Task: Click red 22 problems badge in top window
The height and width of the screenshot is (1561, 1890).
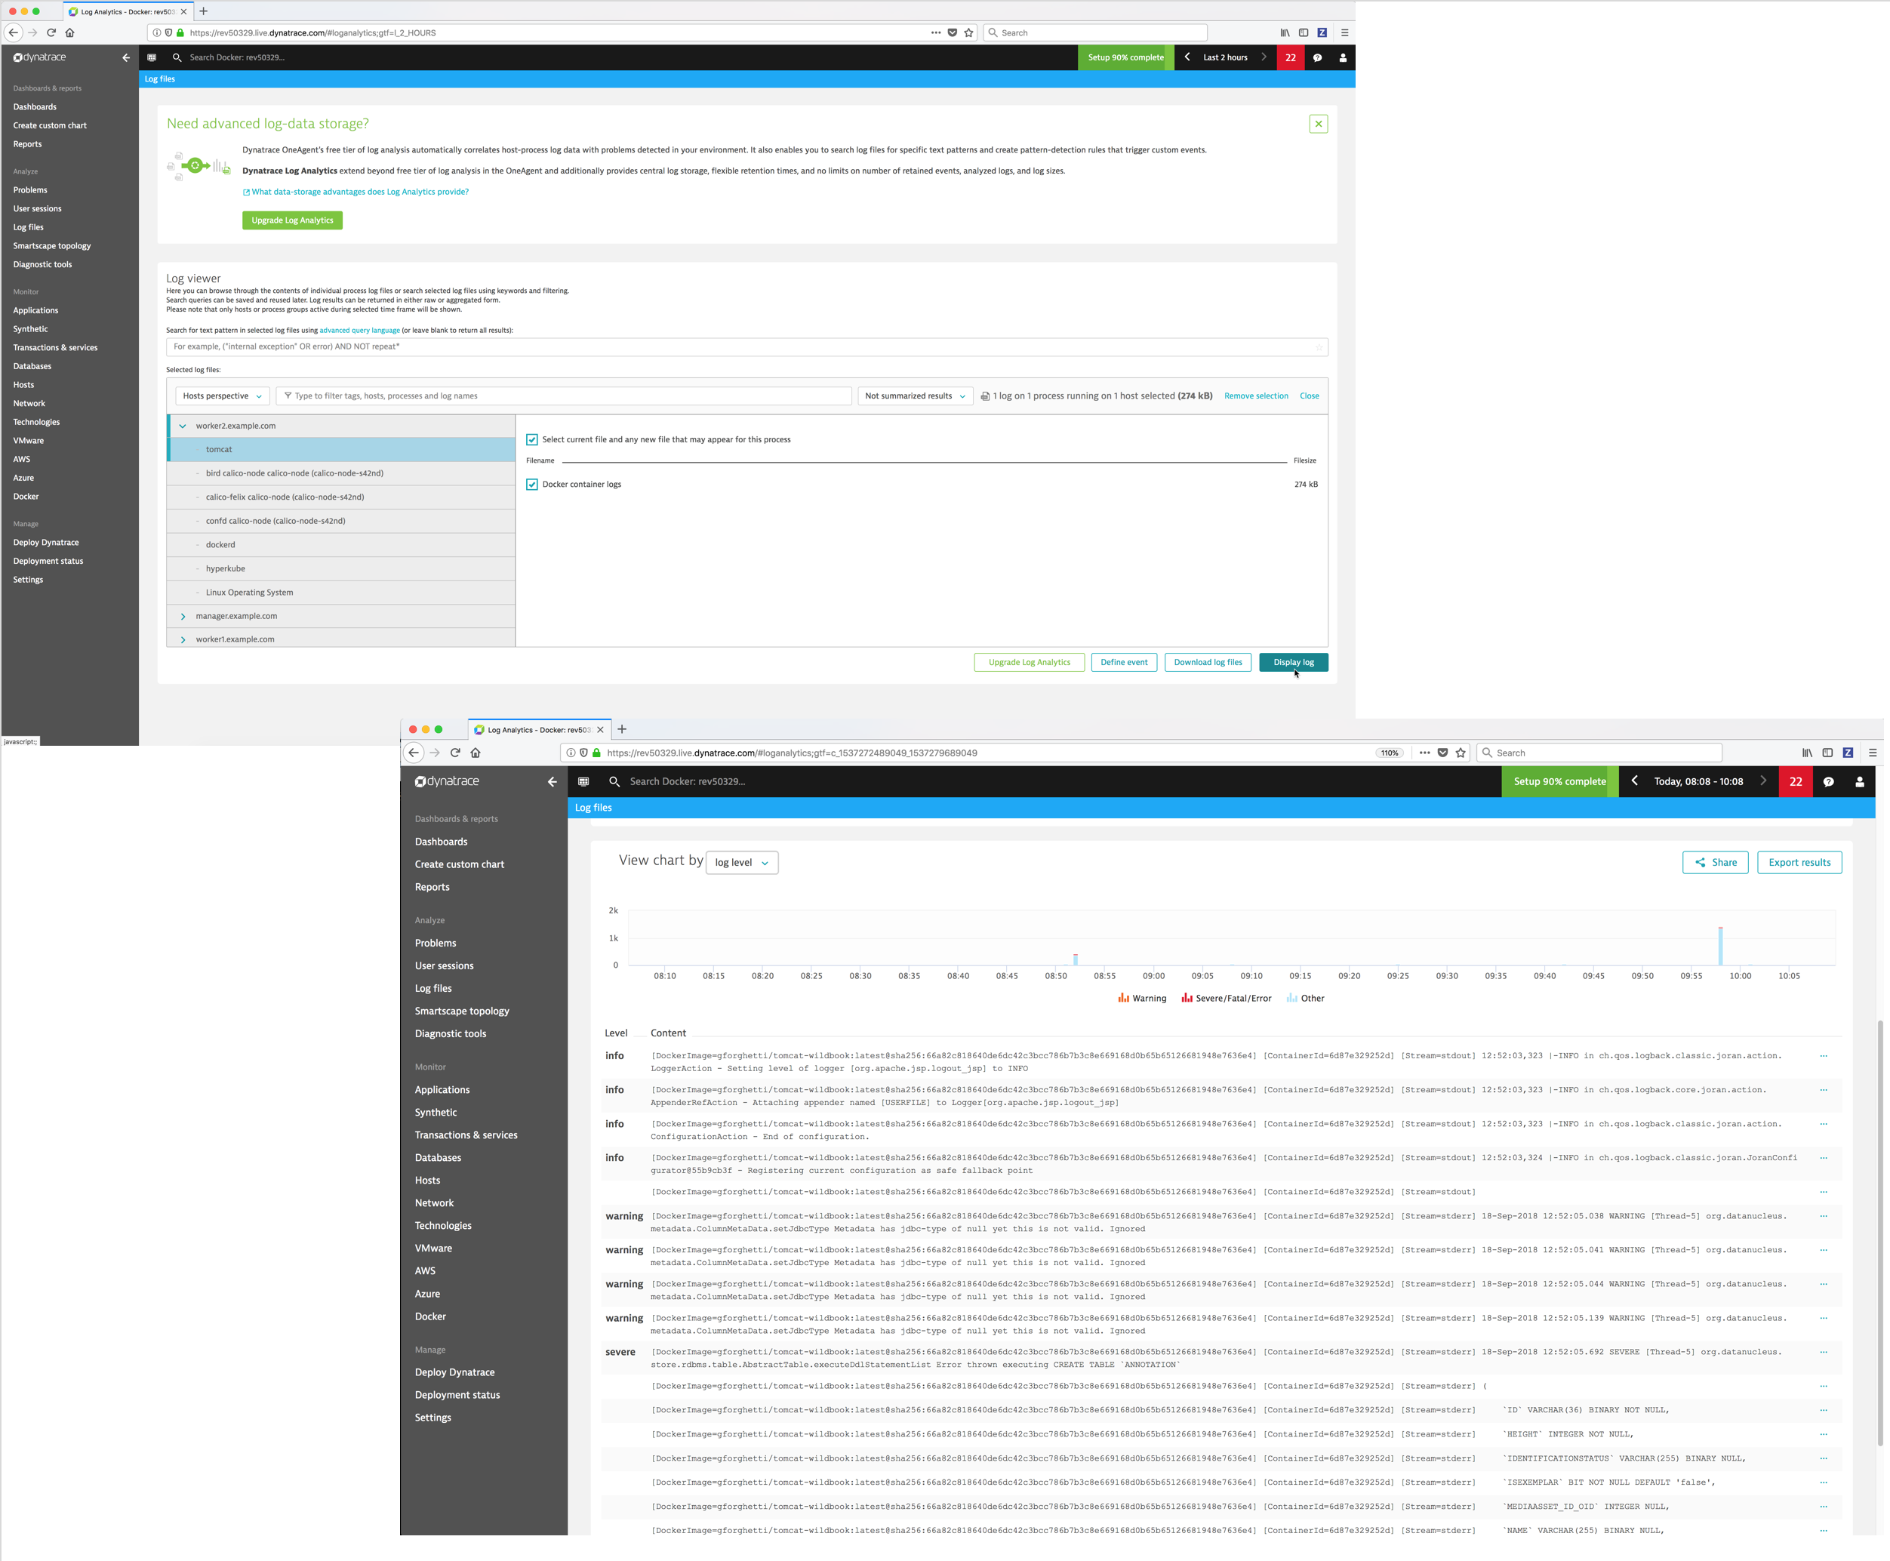Action: click(x=1290, y=57)
